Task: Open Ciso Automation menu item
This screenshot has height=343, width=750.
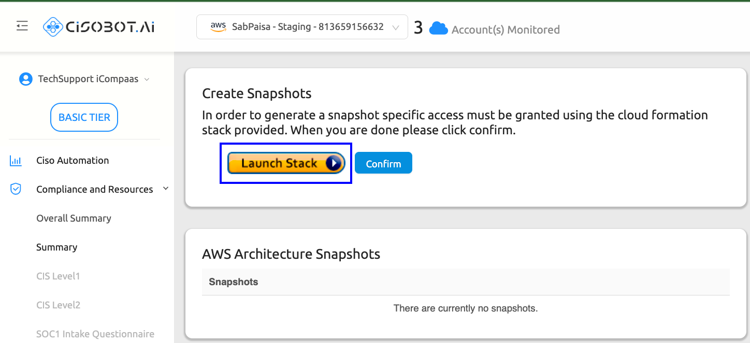Action: point(73,160)
